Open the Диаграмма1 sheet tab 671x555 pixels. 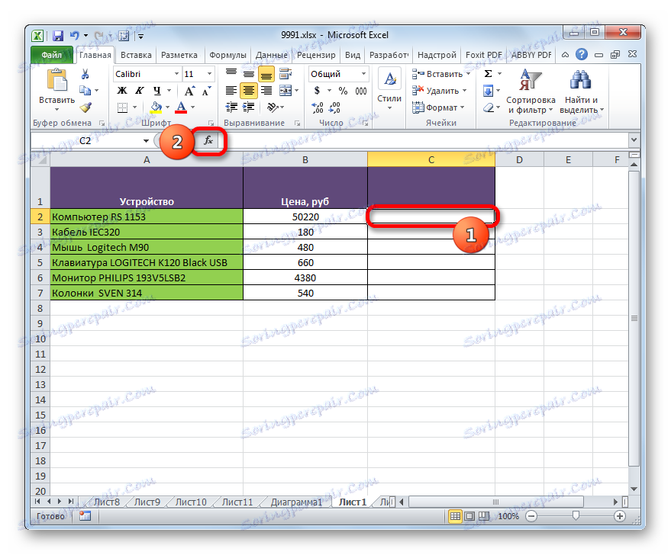coord(296,502)
